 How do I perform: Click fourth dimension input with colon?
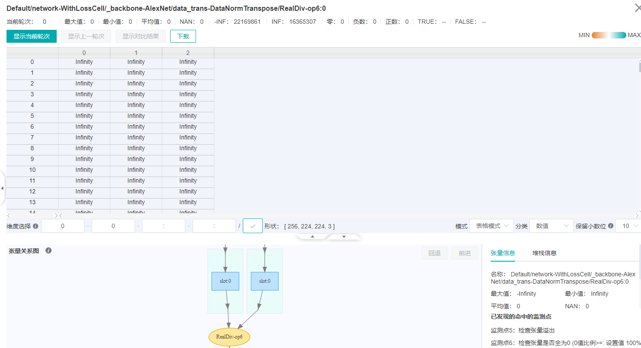point(214,226)
